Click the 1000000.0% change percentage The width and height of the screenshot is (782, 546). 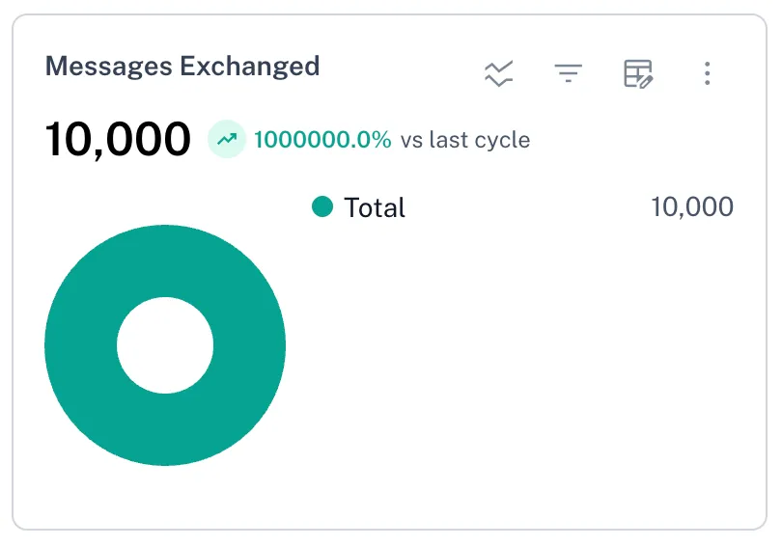(322, 140)
